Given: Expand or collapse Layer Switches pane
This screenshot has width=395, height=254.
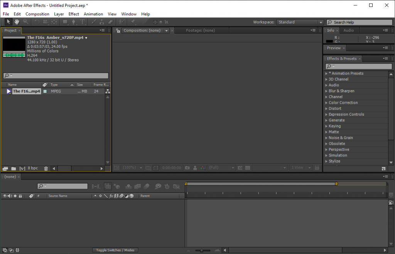Looking at the screenshot, I should coord(5,250).
